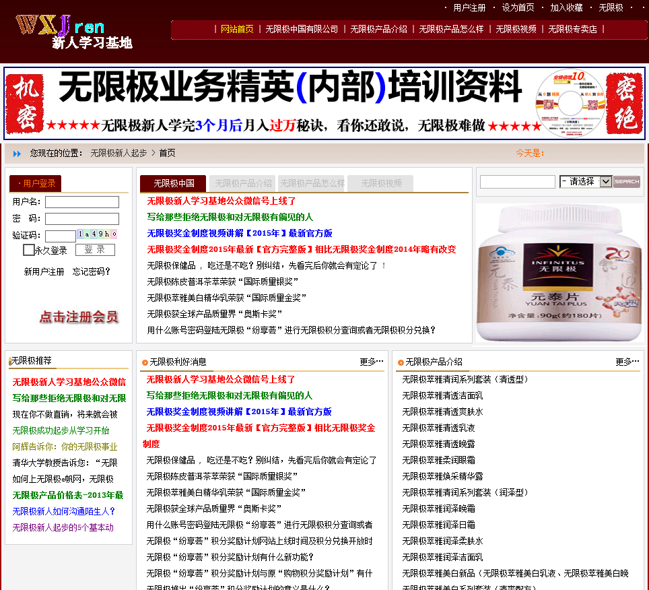Open tab article 无限极陈皮普洱茶萃荣获国际质量银奖
This screenshot has height=590, width=649.
(x=222, y=282)
